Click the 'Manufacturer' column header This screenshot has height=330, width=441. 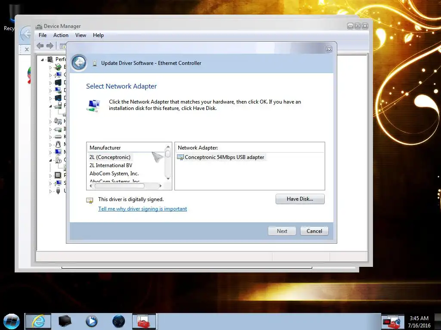127,148
